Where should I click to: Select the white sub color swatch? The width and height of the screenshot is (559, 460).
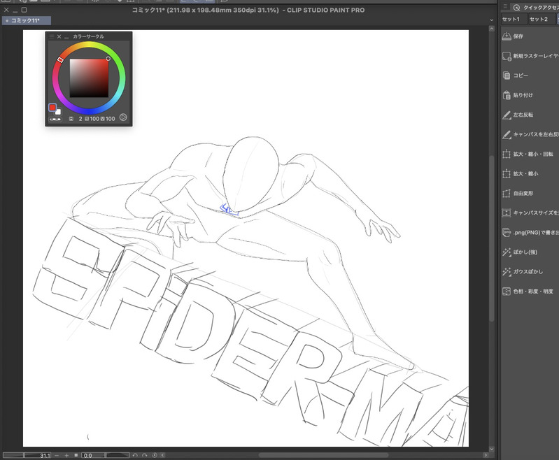pos(58,112)
